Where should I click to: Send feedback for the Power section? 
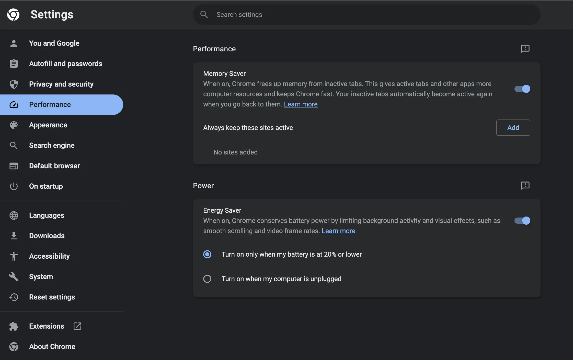pos(525,186)
